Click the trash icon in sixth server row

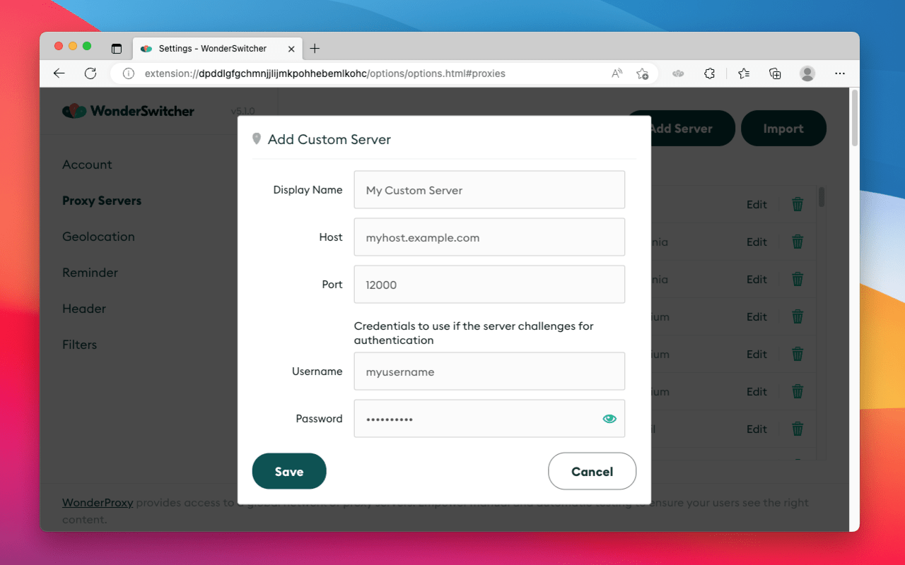(x=798, y=391)
